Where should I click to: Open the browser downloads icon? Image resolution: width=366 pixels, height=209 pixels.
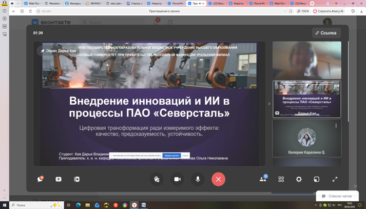(362, 11)
